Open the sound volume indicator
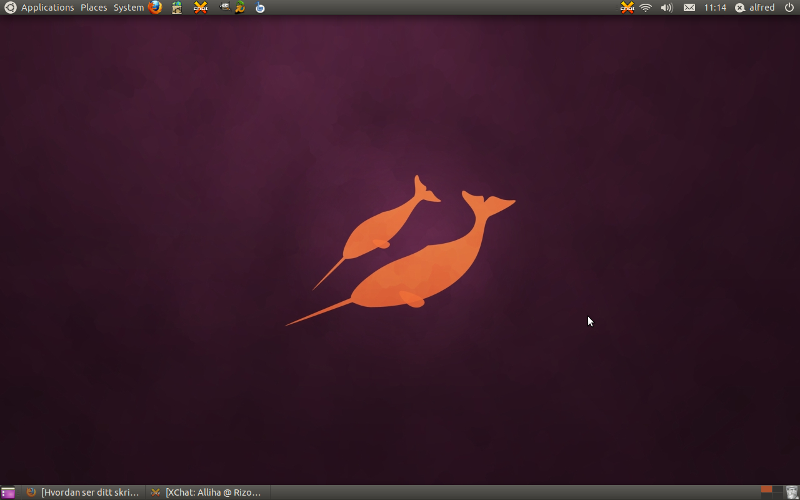800x500 pixels. coord(667,7)
